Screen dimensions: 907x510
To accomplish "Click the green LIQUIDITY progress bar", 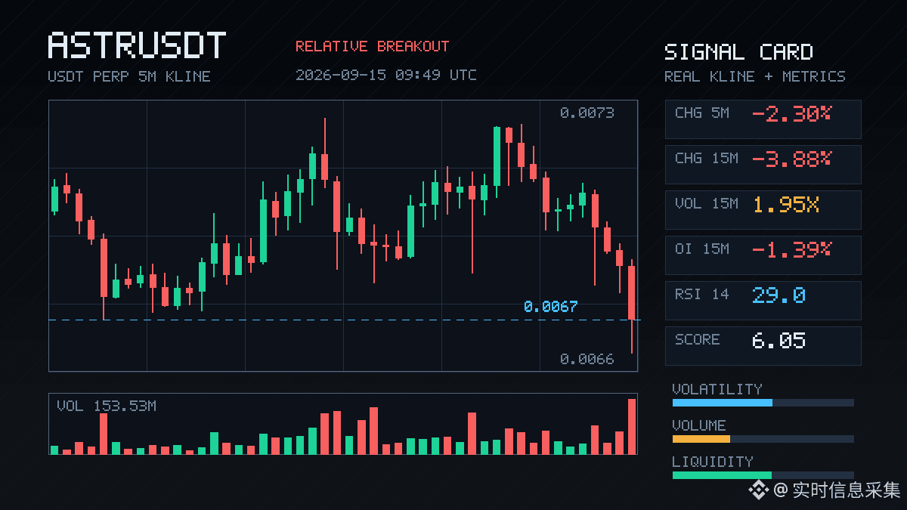I will point(722,475).
